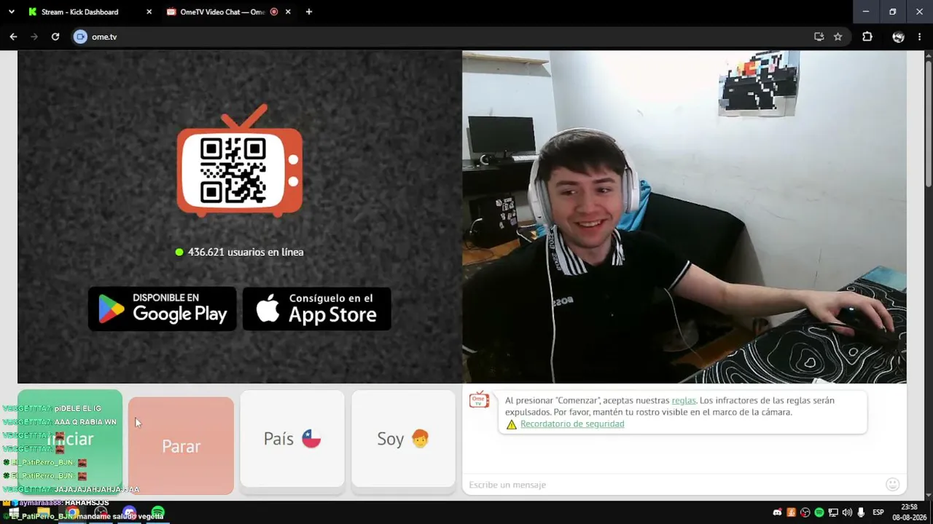The width and height of the screenshot is (933, 524).
Task: Open the browser extensions menu
Action: coord(867,36)
